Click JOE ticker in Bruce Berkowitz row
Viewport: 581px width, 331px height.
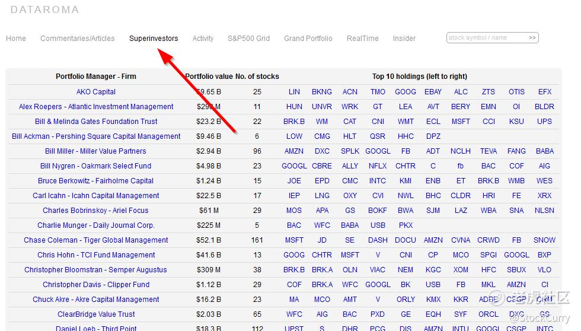click(x=294, y=181)
